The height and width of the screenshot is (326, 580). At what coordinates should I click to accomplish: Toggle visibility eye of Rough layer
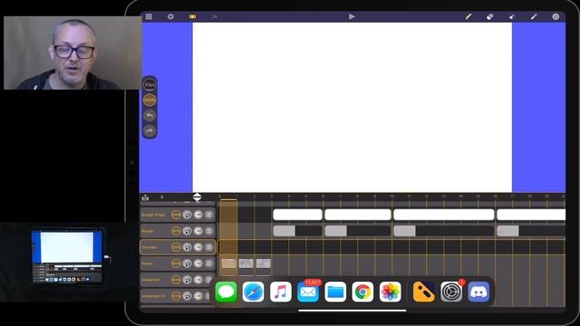(x=188, y=231)
